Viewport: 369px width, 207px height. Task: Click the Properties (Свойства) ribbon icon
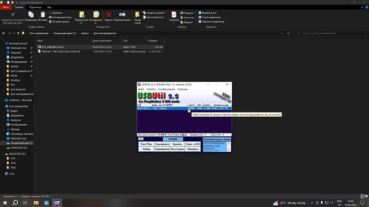174,15
